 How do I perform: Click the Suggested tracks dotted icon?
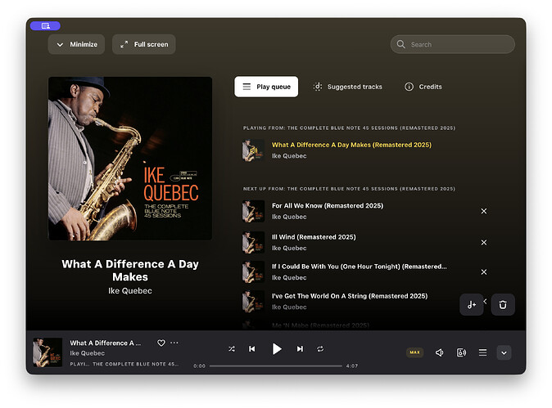318,87
